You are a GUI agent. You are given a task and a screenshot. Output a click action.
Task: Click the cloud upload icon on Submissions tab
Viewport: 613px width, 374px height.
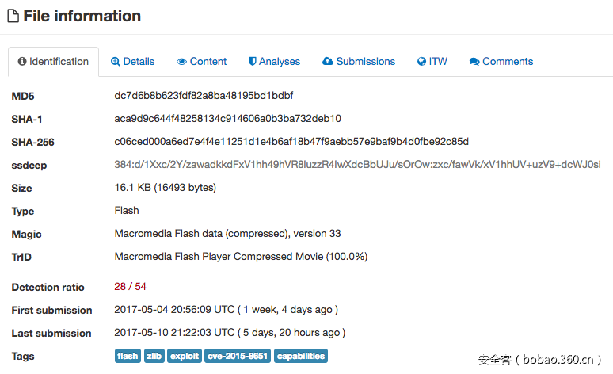328,62
